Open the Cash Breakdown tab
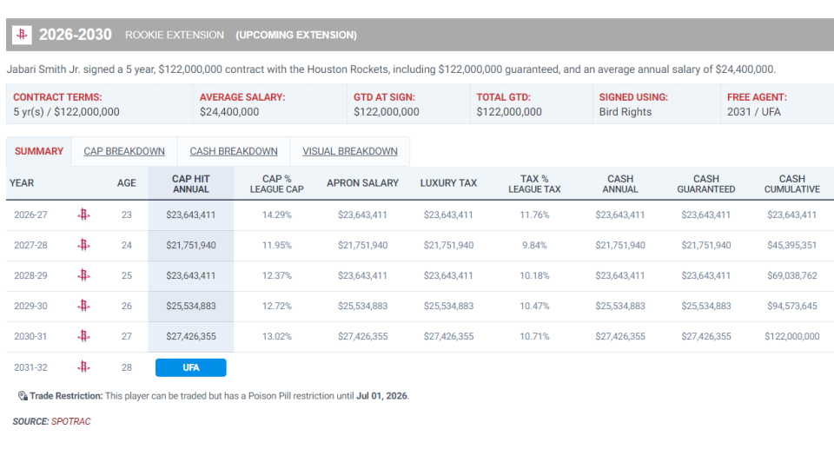The width and height of the screenshot is (834, 449). point(234,151)
